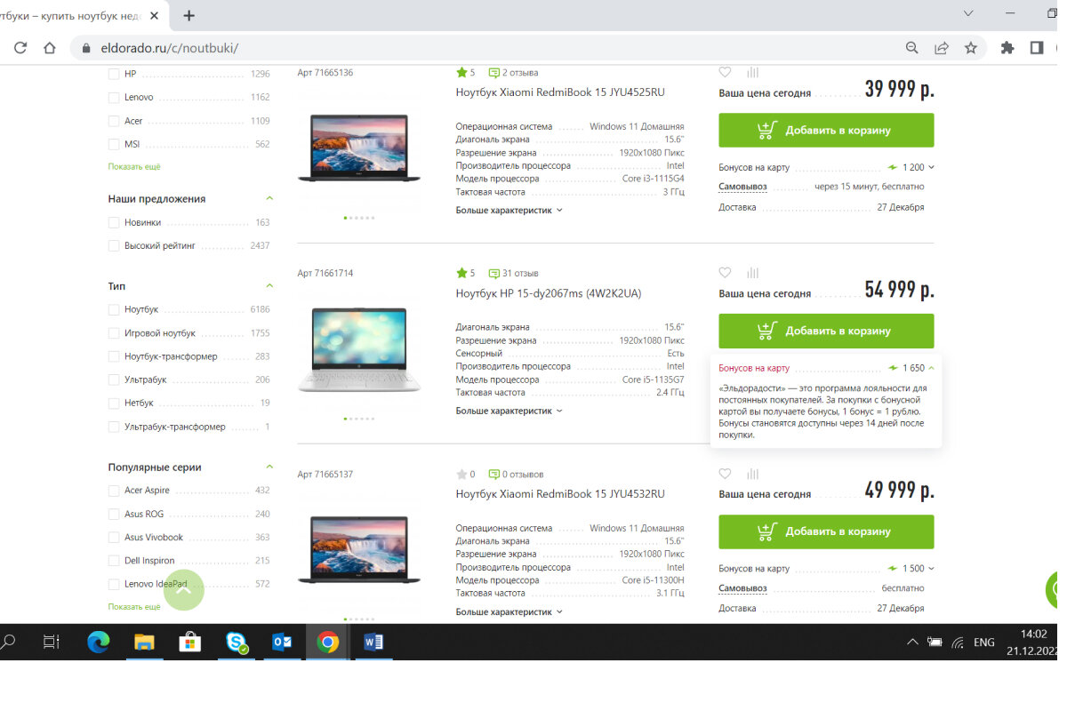Check the MSI brand filter

coord(113,144)
